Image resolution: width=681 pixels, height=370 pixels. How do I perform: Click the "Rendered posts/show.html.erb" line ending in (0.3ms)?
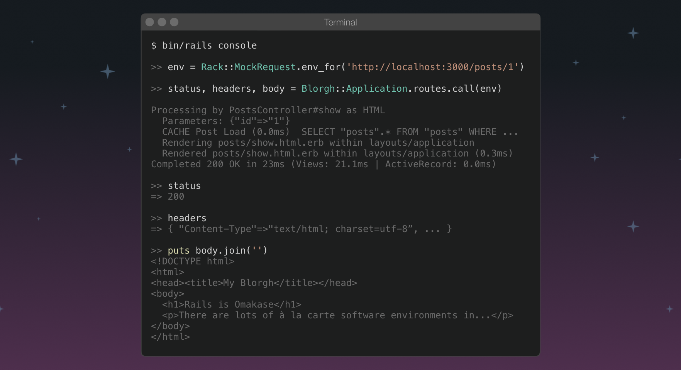click(x=337, y=153)
